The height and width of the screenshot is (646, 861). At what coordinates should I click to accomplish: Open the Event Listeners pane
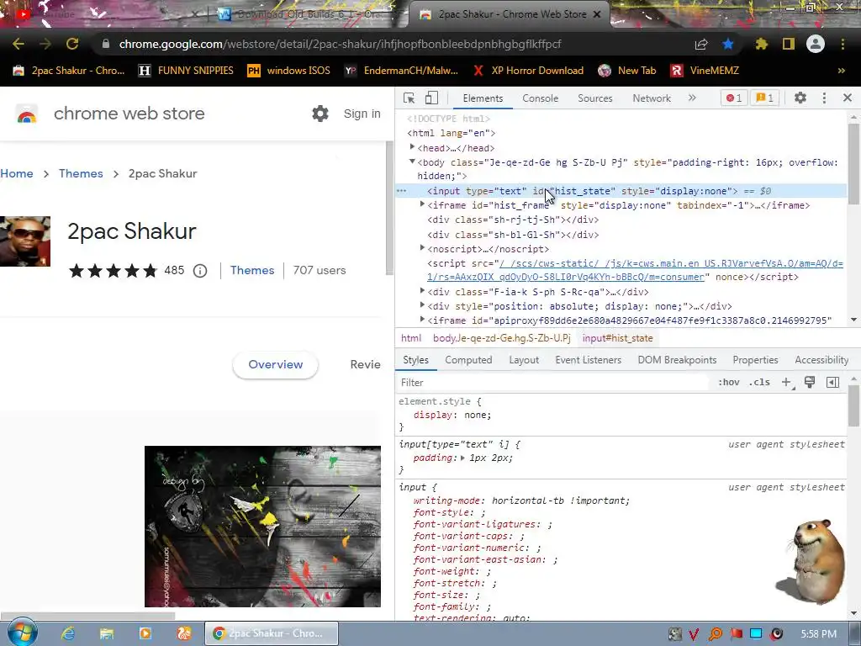[588, 360]
